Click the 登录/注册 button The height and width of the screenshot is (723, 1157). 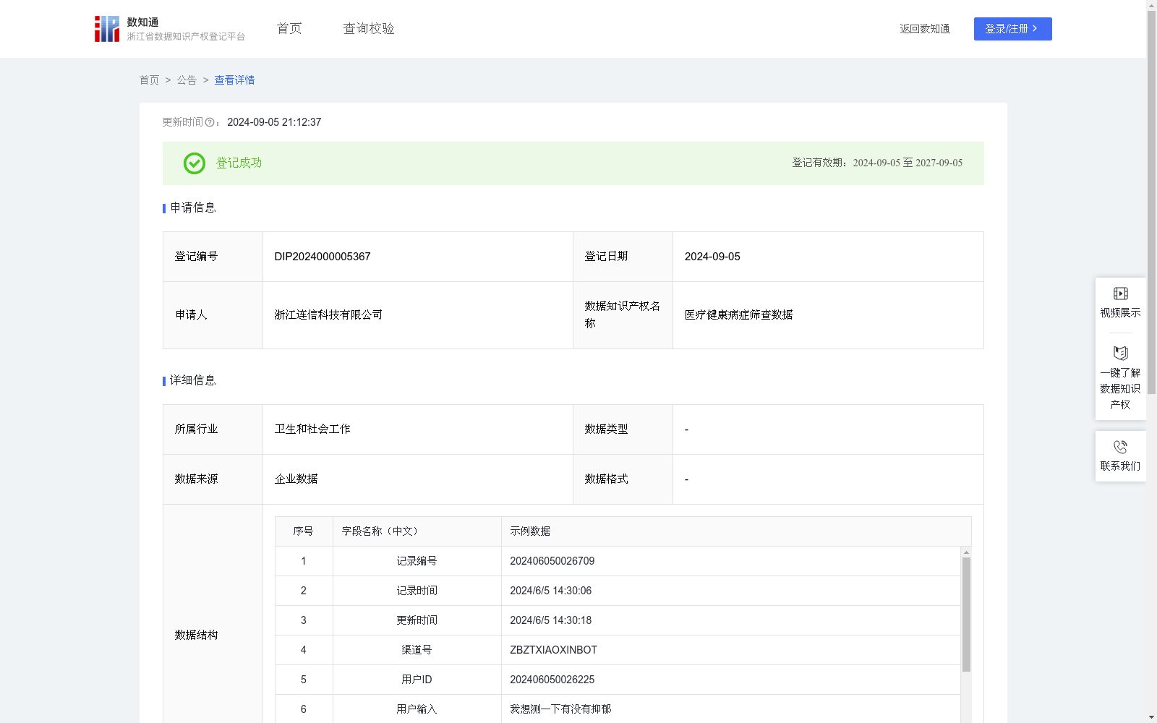pyautogui.click(x=1012, y=29)
